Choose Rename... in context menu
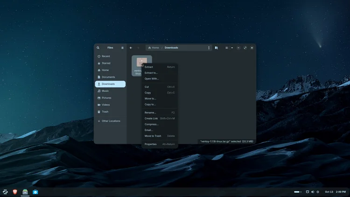This screenshot has width=350, height=197. pos(160,113)
